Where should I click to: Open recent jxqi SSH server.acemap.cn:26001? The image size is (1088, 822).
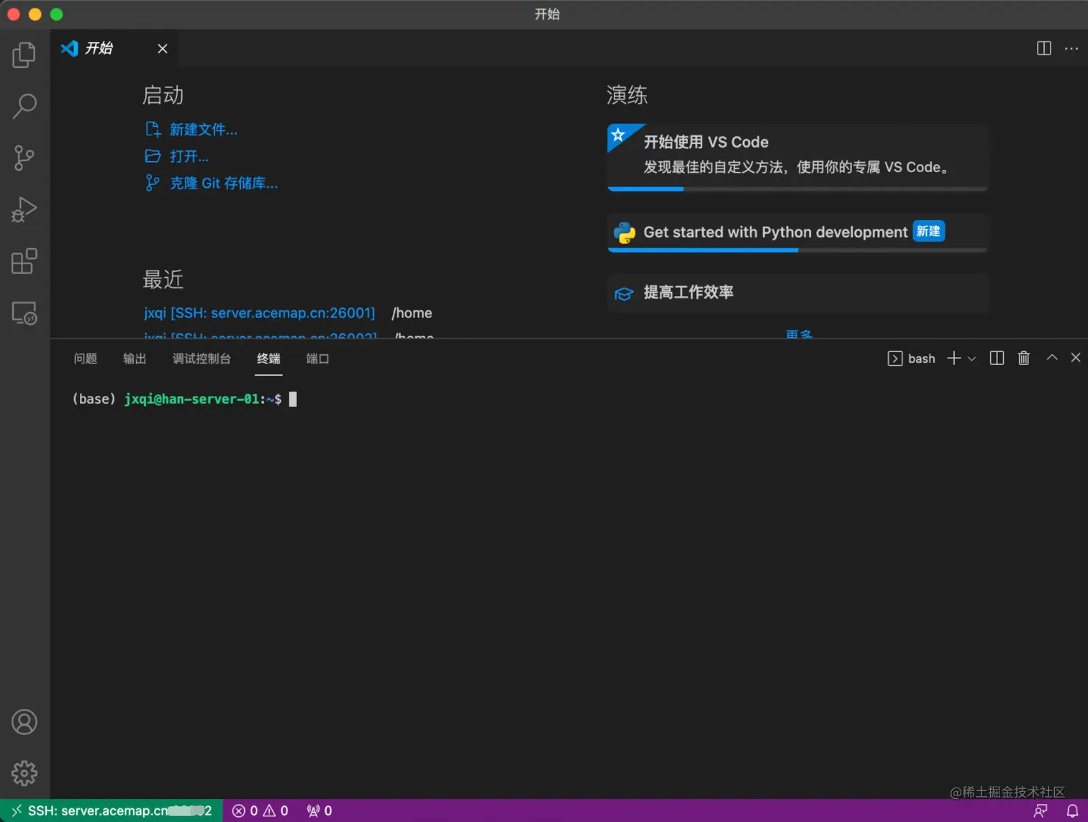[x=259, y=313]
